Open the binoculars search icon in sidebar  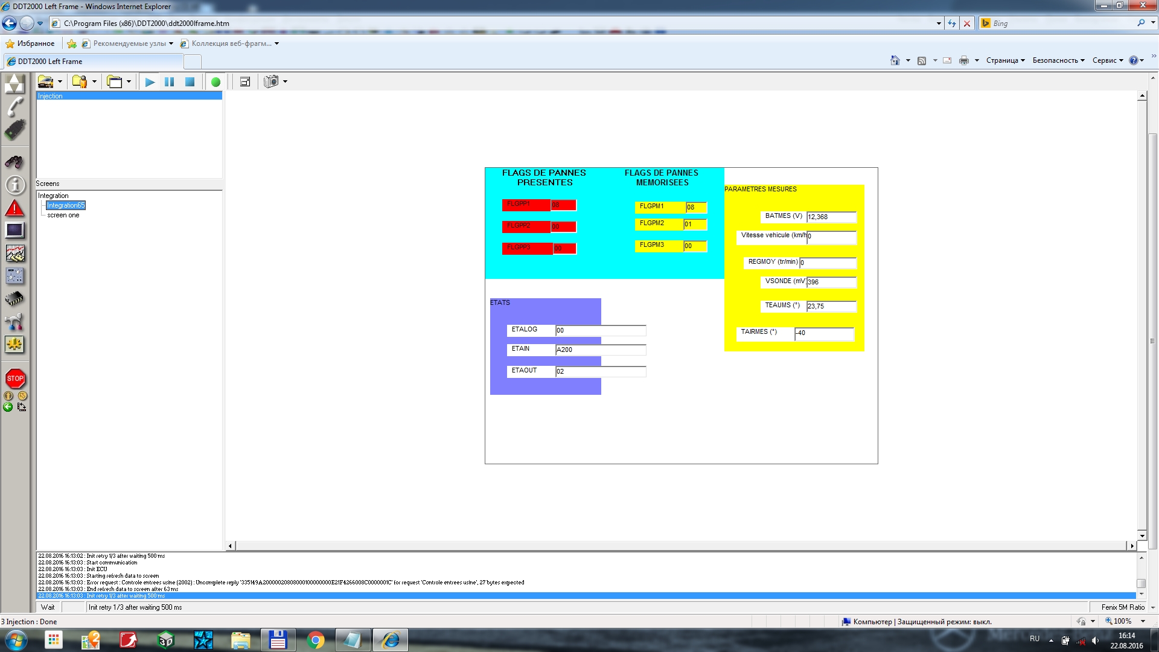[14, 161]
